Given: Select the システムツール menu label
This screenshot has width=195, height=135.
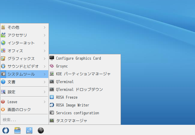Looking at the screenshot, I should pos(21,74).
